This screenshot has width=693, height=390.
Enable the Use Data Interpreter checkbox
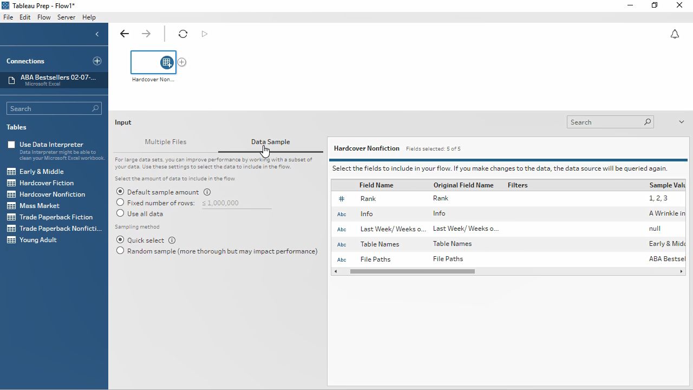[11, 145]
